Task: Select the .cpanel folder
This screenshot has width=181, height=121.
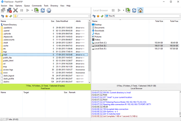Action: tap(5, 30)
